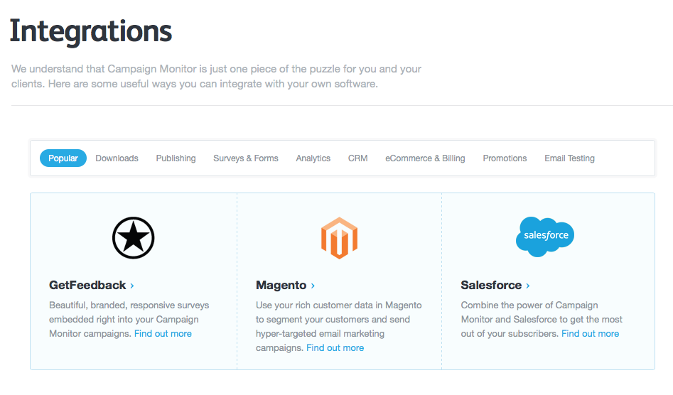Screen dimensions: 673x395
Task: Click the chevron next to Salesforce
Action: [x=528, y=286]
